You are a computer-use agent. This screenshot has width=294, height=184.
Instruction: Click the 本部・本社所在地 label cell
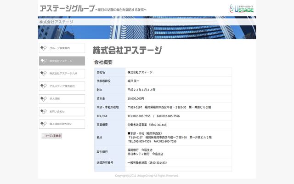110,107
